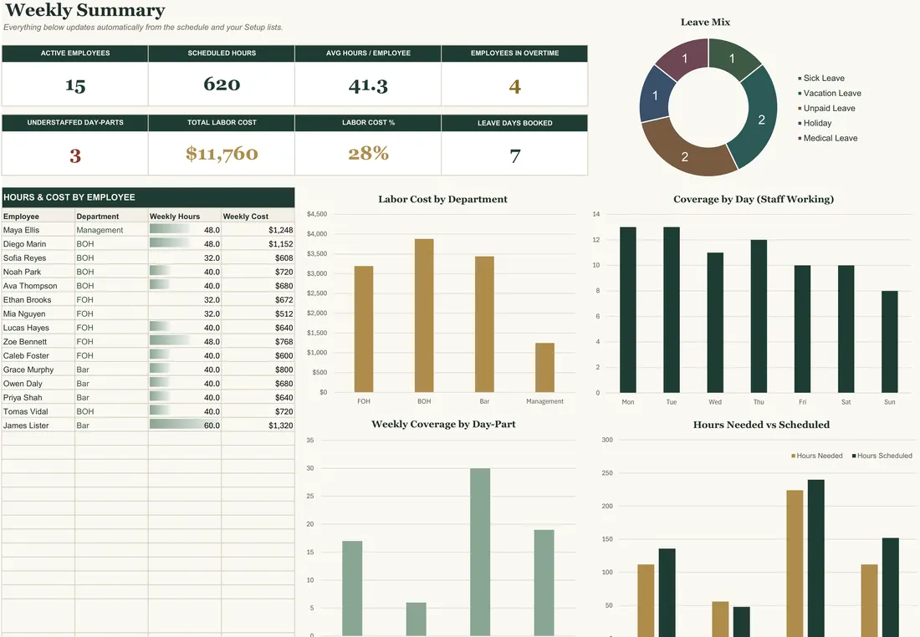Select the Weekly Coverage by Day-Part title

(443, 424)
